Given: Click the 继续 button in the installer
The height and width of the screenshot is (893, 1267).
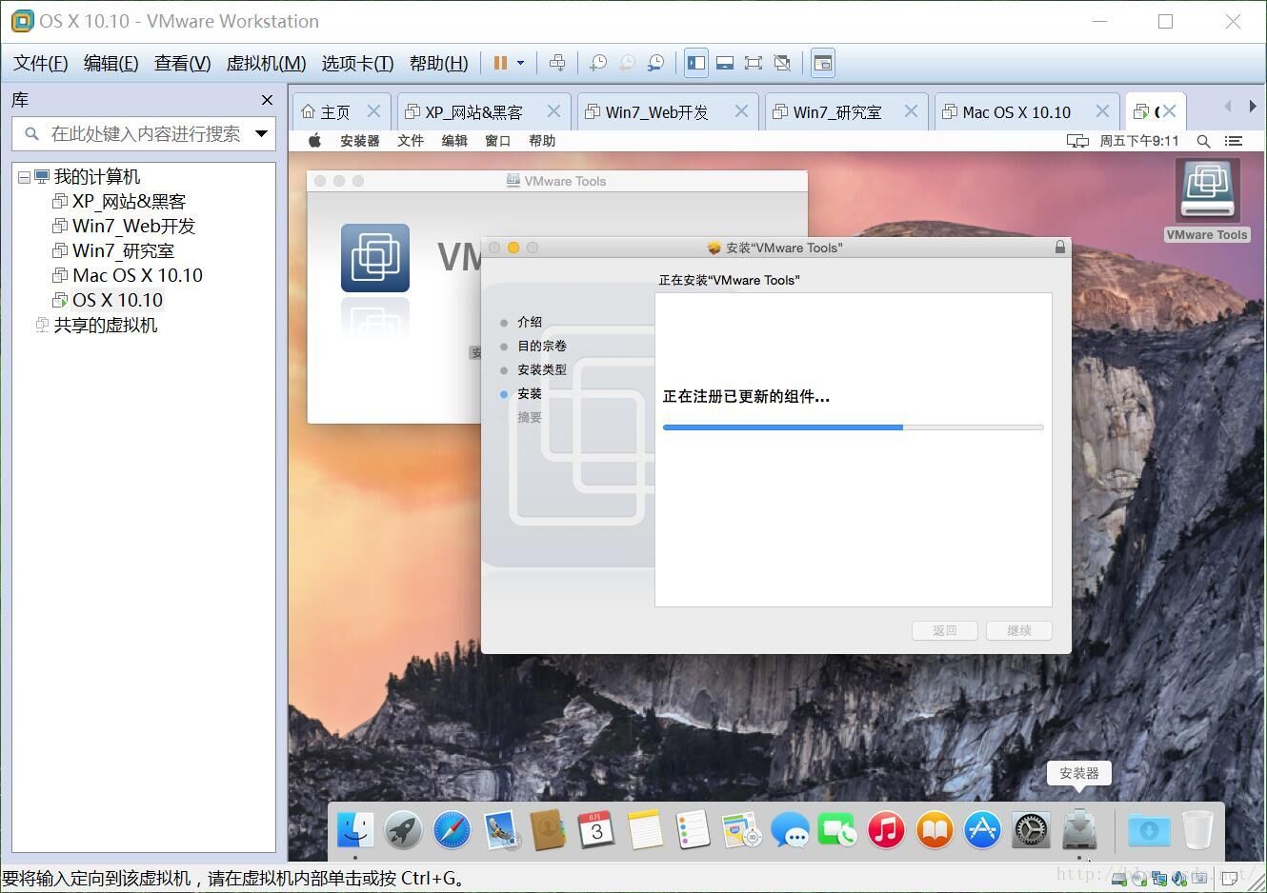Looking at the screenshot, I should tap(1018, 630).
